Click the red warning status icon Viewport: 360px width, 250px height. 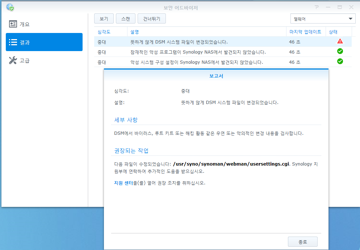click(340, 41)
